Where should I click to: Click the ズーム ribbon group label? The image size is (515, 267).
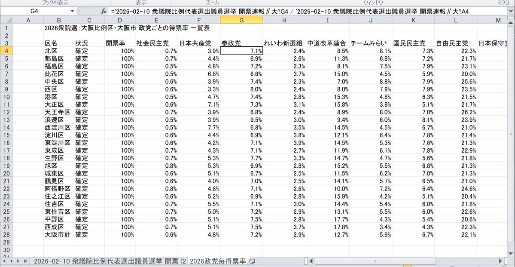pyautogui.click(x=212, y=3)
